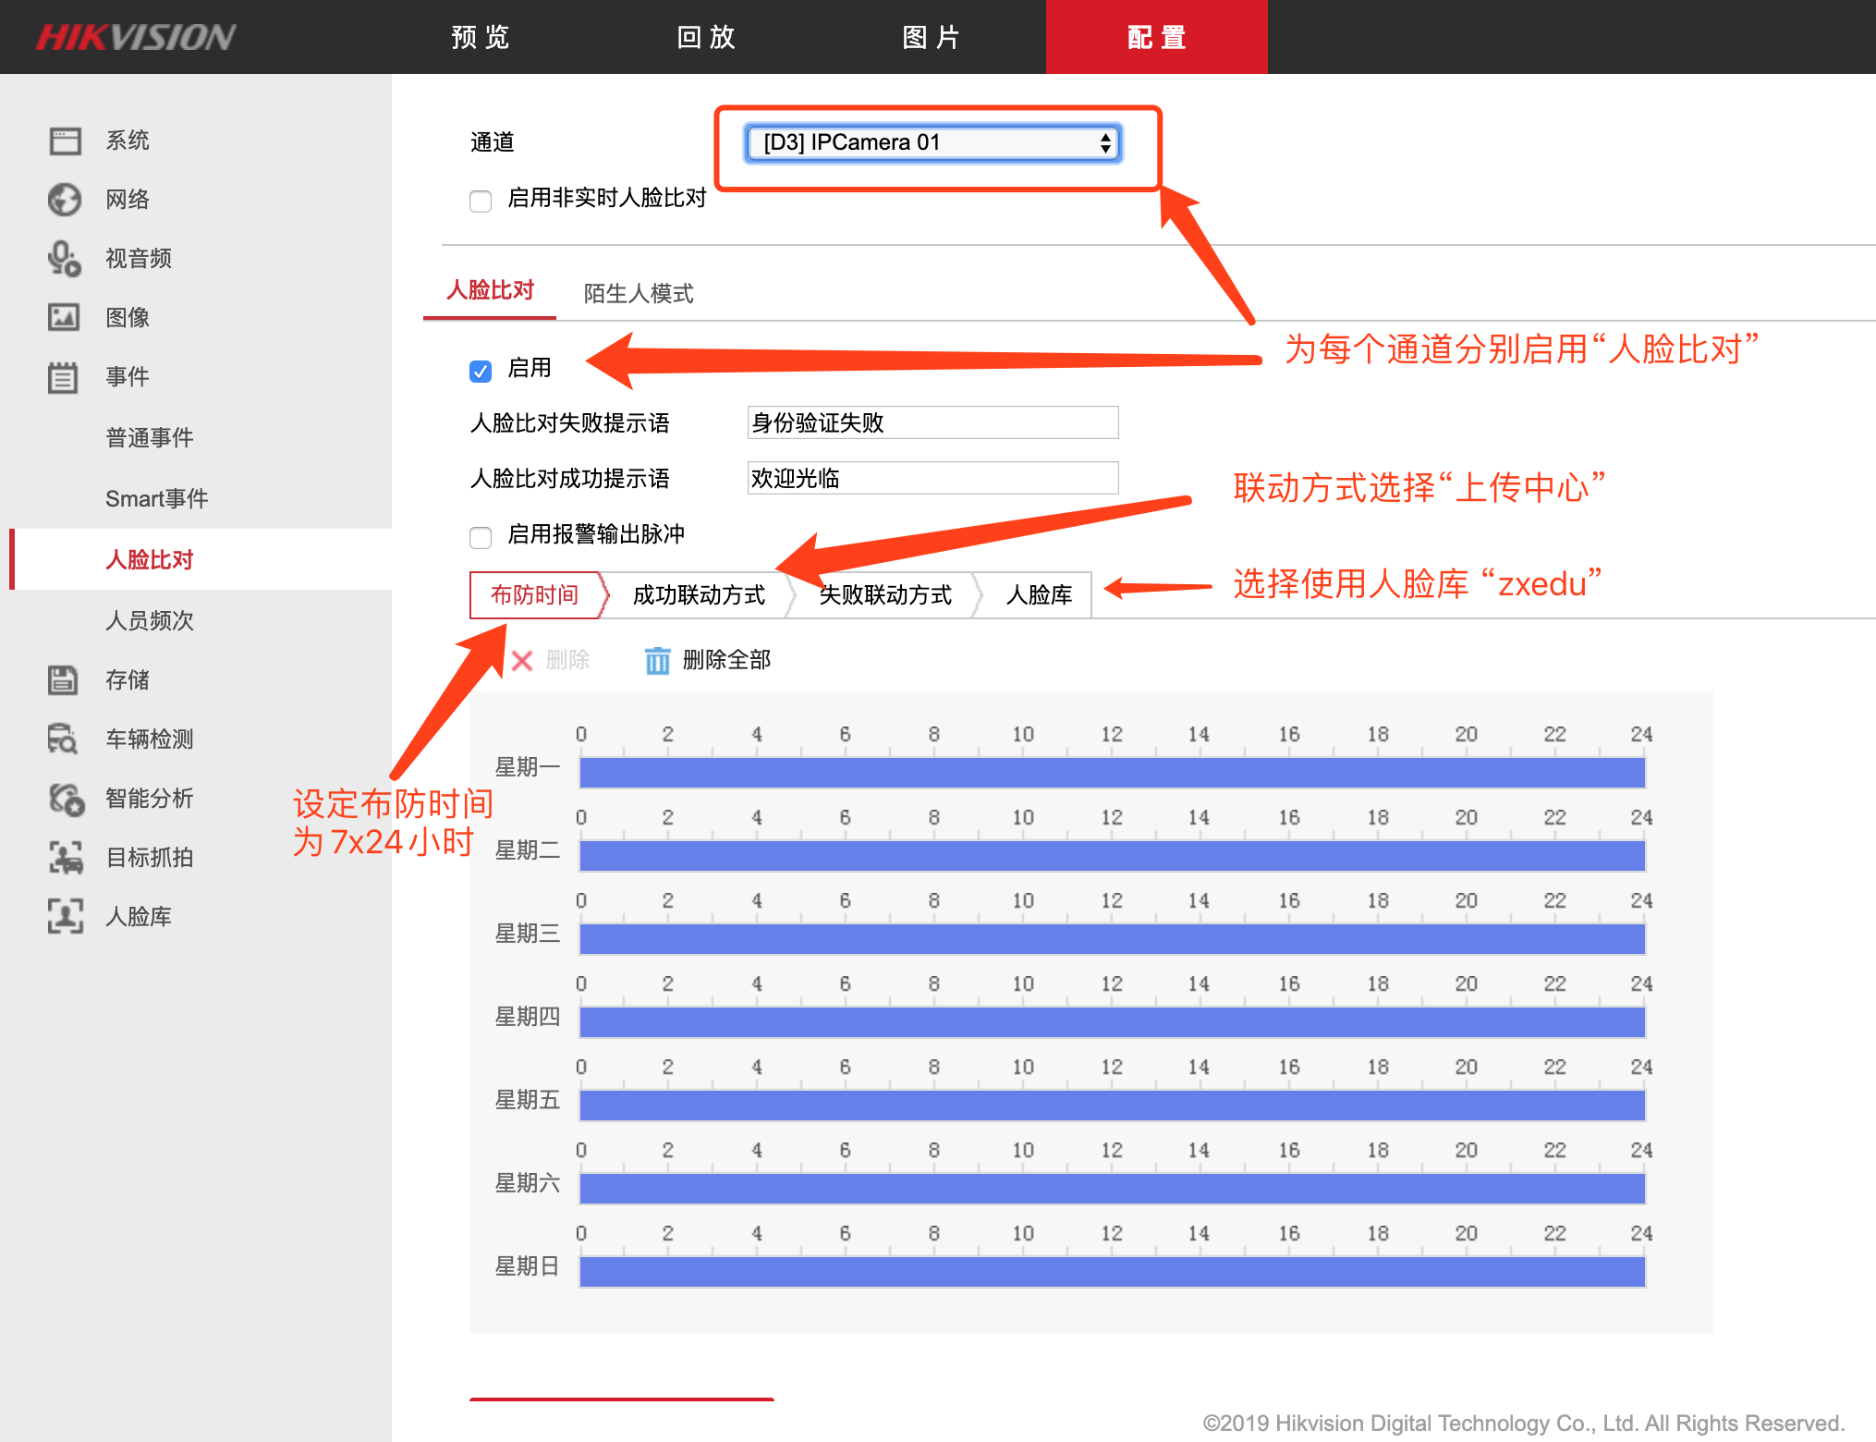Expand the 事件 section in sidebar
Viewport: 1876px width, 1442px height.
coord(128,377)
